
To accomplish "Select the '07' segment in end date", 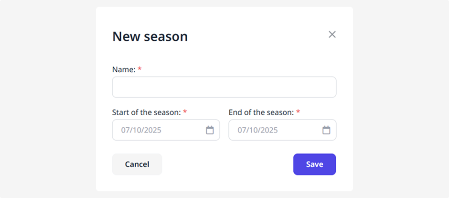I will click(x=242, y=130).
